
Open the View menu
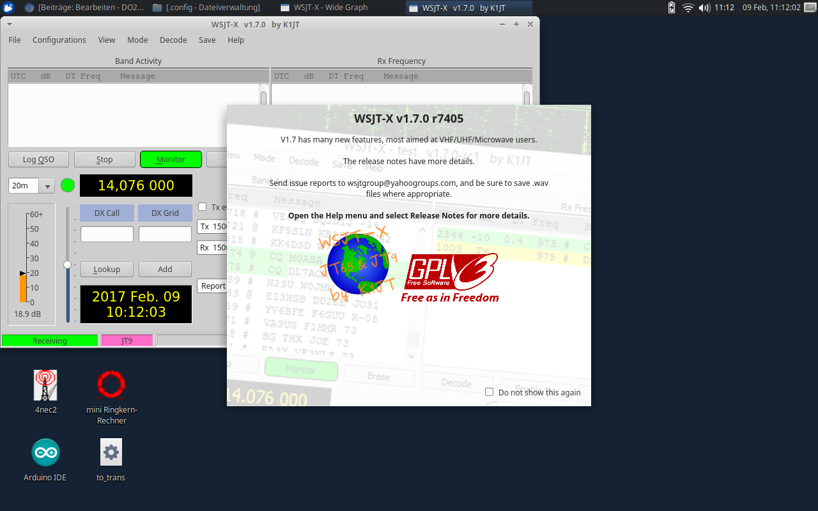coord(107,40)
